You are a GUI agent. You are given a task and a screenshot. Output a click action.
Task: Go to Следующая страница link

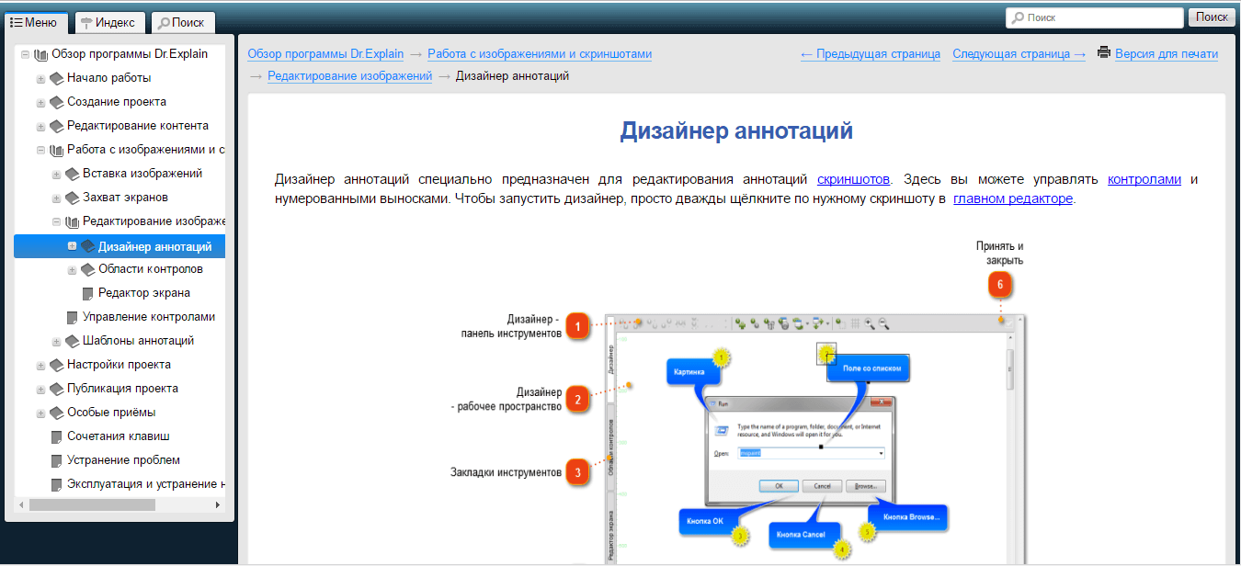click(1019, 54)
